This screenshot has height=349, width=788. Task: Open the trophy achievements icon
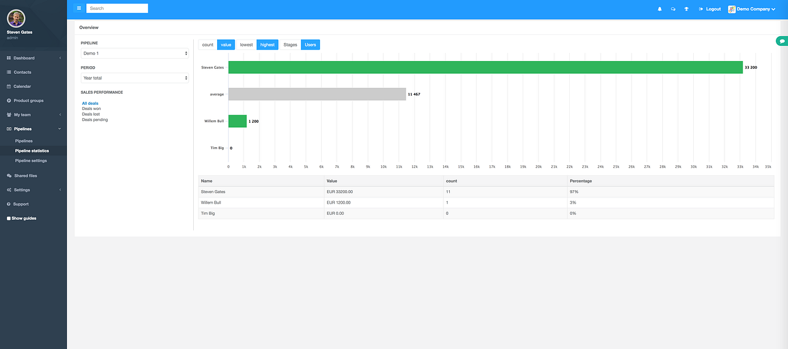(686, 9)
